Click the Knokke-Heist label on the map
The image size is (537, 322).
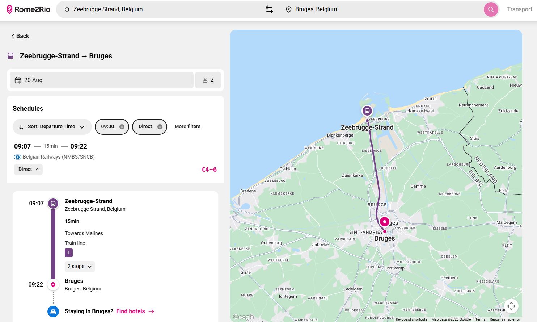[x=422, y=111]
